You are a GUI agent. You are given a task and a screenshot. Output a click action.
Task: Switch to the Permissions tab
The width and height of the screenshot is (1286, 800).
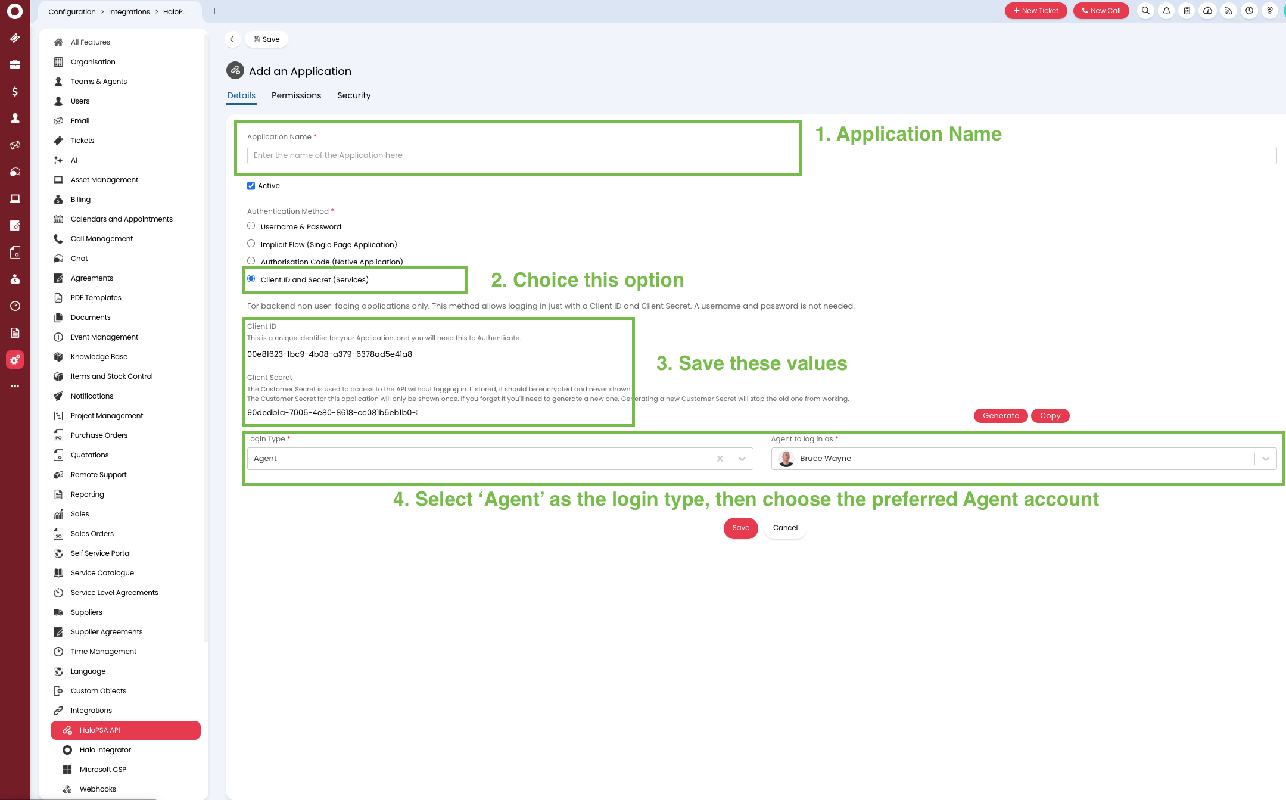click(x=296, y=95)
